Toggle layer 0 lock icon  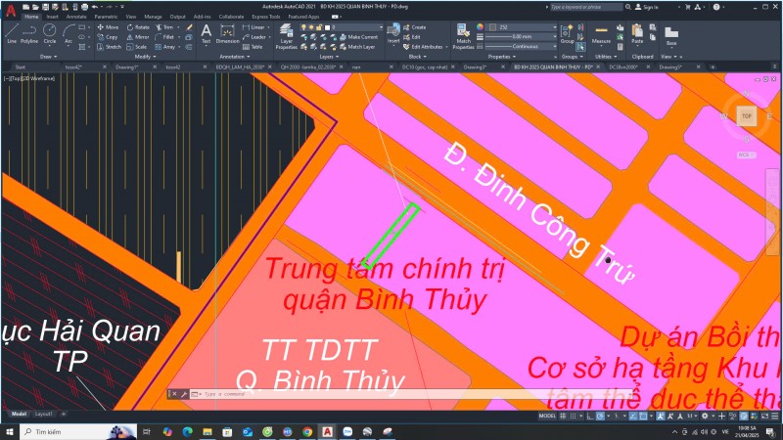click(320, 27)
